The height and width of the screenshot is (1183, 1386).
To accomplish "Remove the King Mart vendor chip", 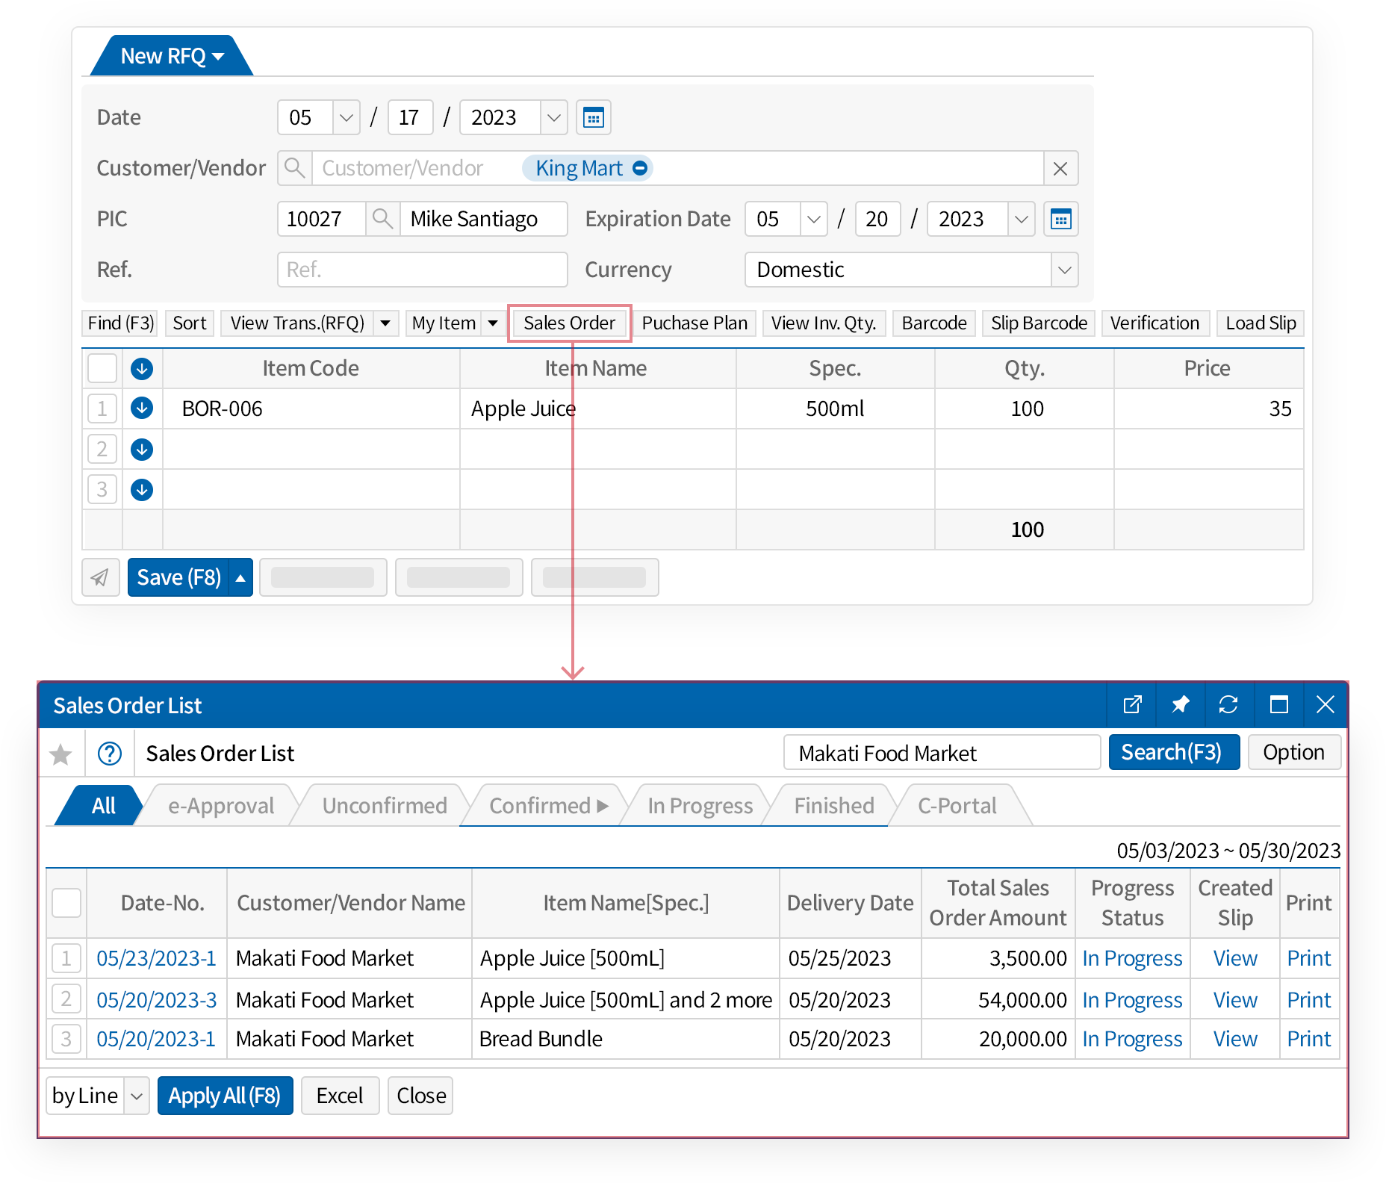I will coord(640,168).
